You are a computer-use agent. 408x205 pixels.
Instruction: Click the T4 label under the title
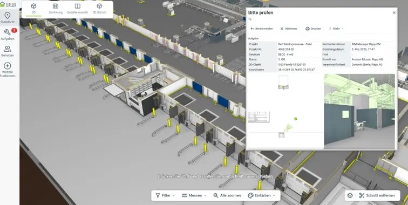249,19
